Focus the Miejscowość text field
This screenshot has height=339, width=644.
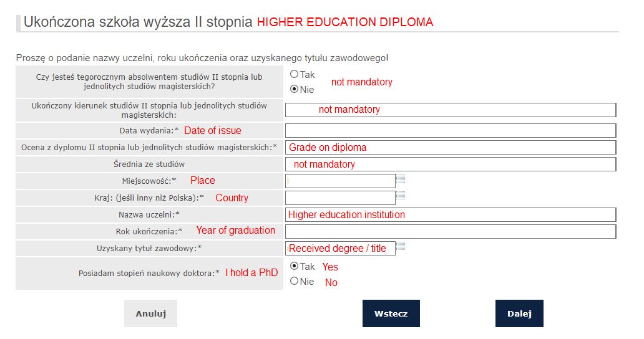(340, 181)
